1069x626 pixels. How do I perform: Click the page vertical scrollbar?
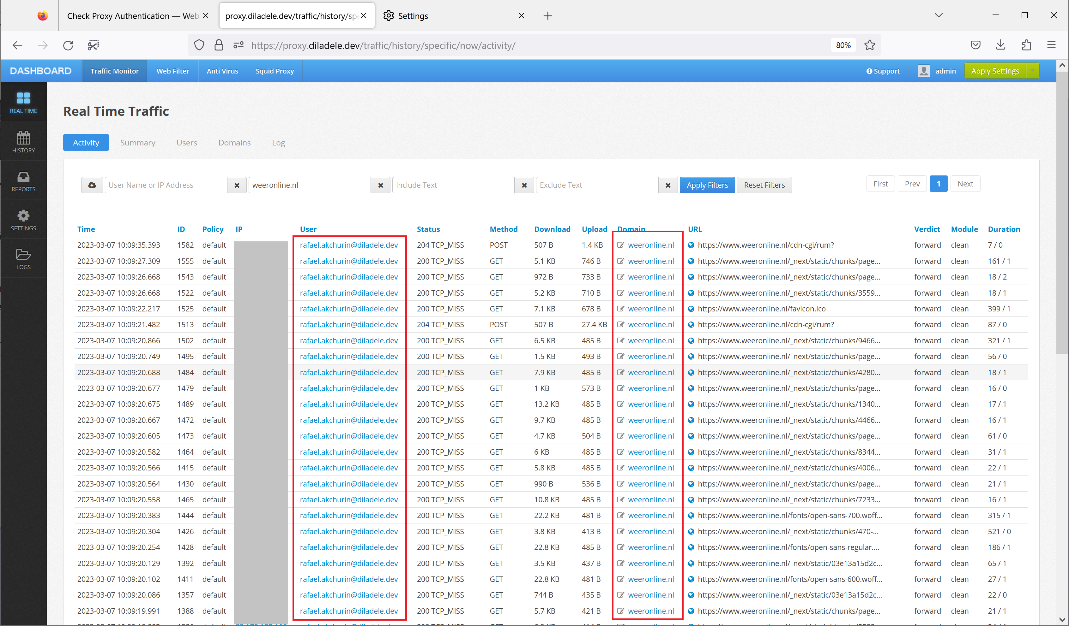point(1062,212)
